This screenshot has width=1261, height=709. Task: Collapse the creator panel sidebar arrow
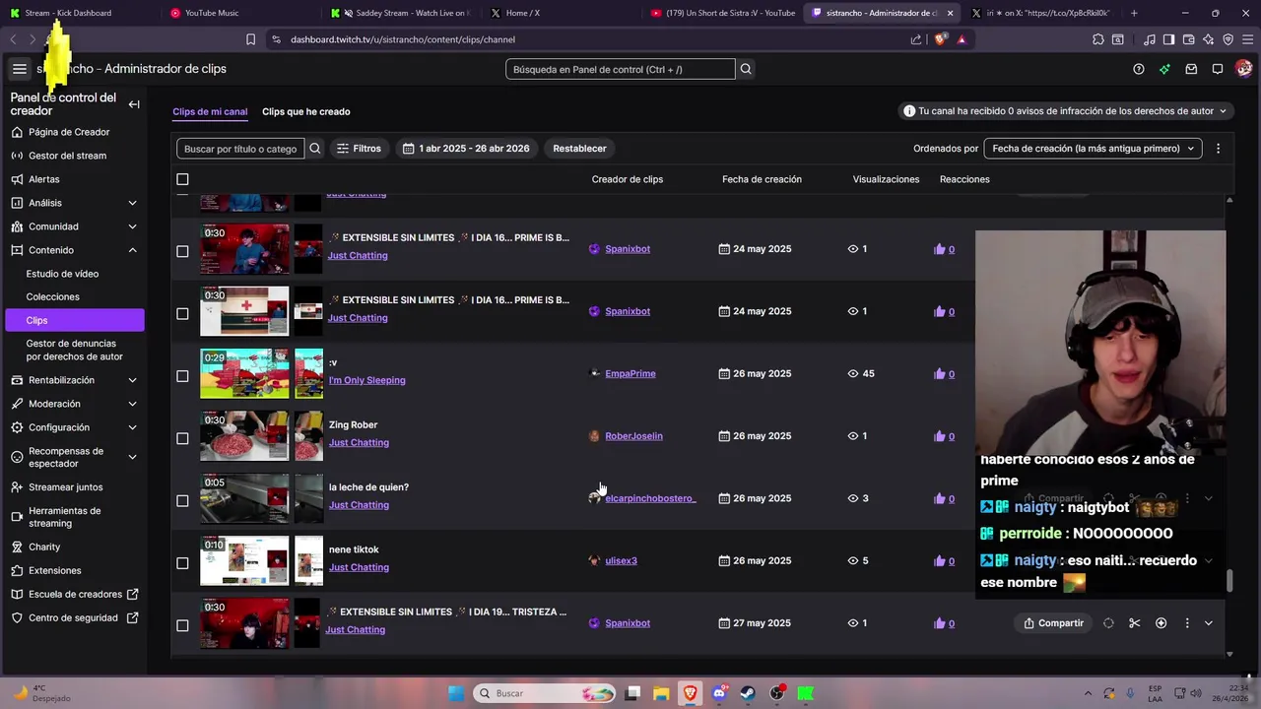(x=134, y=104)
